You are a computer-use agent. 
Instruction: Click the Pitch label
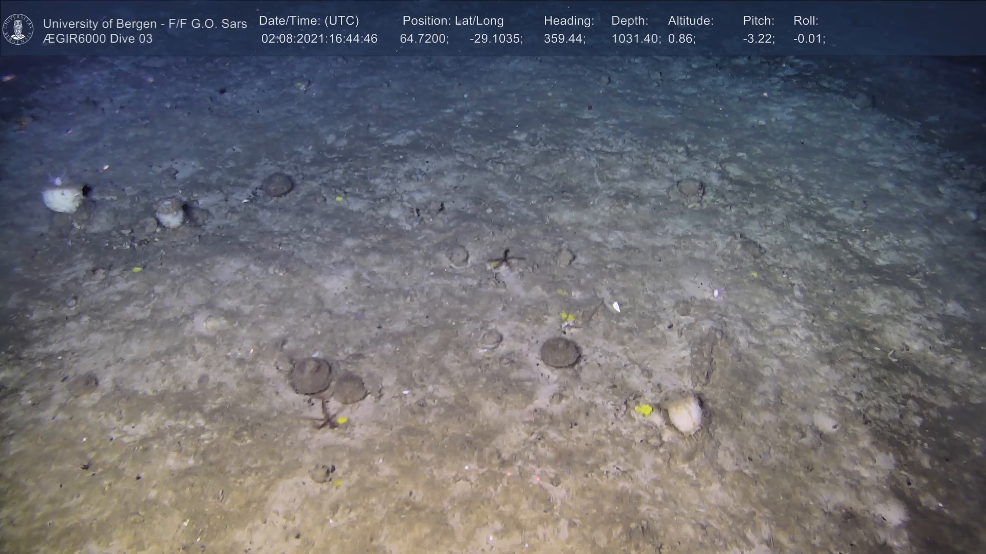point(759,21)
